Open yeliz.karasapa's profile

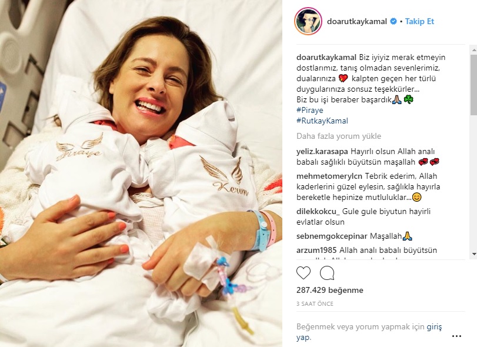(x=322, y=152)
